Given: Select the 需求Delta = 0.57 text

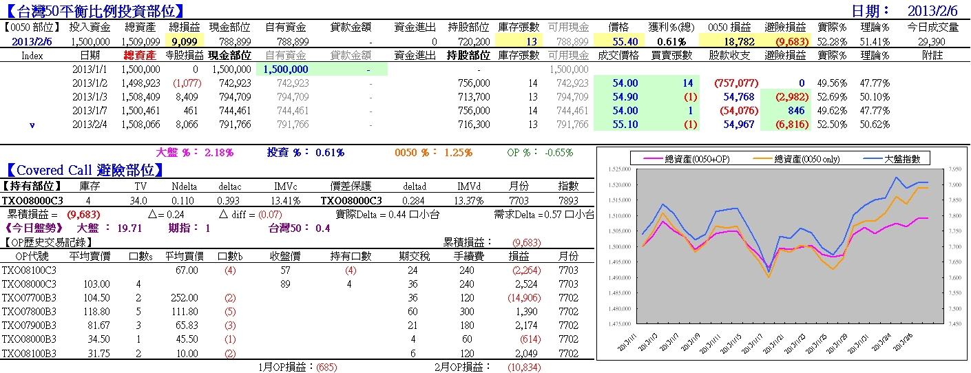Looking at the screenshot, I should [544, 214].
